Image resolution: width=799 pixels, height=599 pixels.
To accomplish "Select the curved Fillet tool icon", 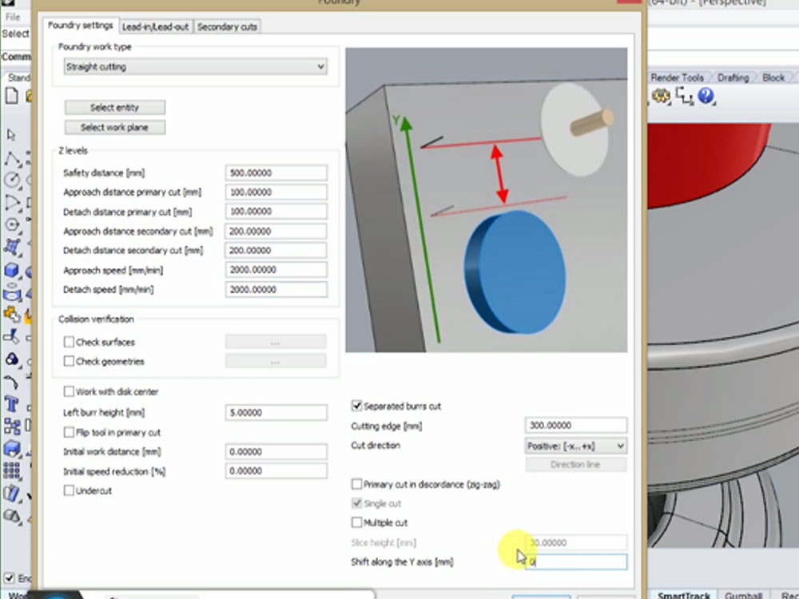I will (12, 382).
